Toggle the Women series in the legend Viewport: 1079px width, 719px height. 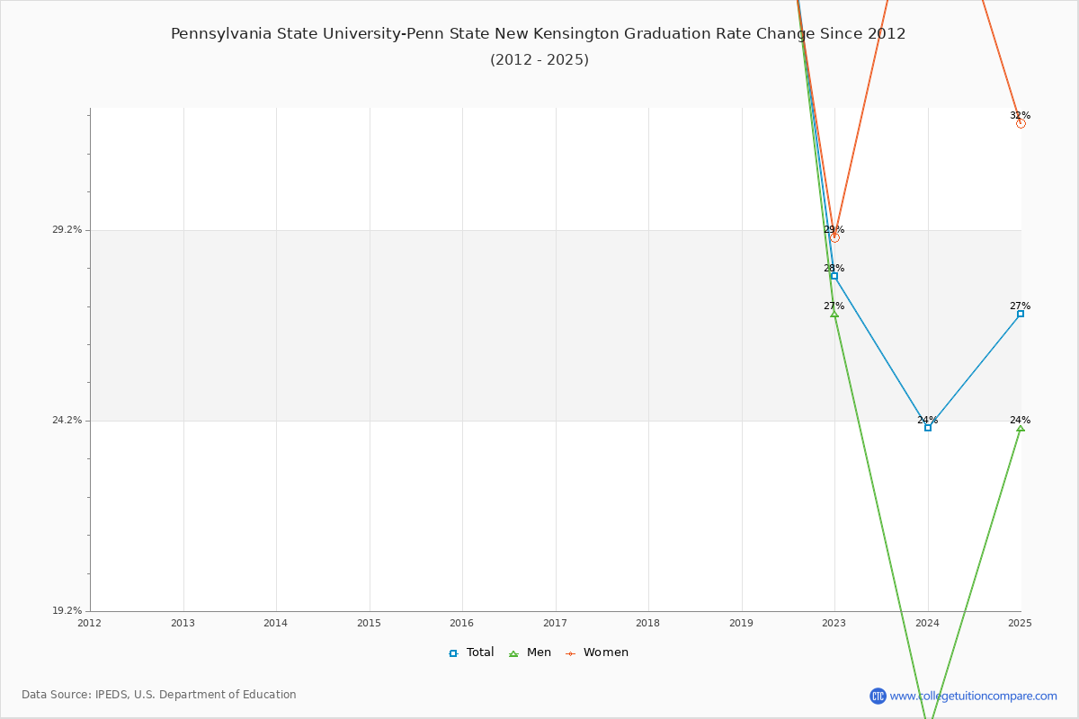pyautogui.click(x=596, y=652)
